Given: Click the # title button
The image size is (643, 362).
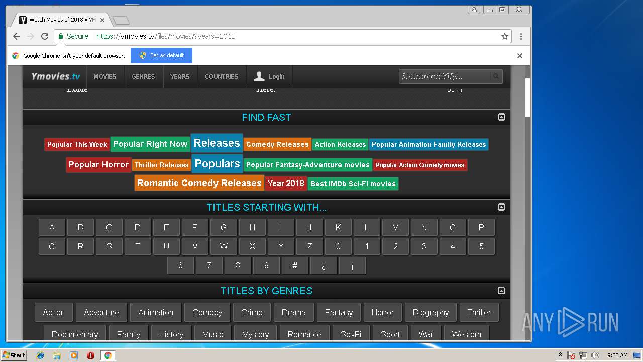Looking at the screenshot, I should pos(295,265).
